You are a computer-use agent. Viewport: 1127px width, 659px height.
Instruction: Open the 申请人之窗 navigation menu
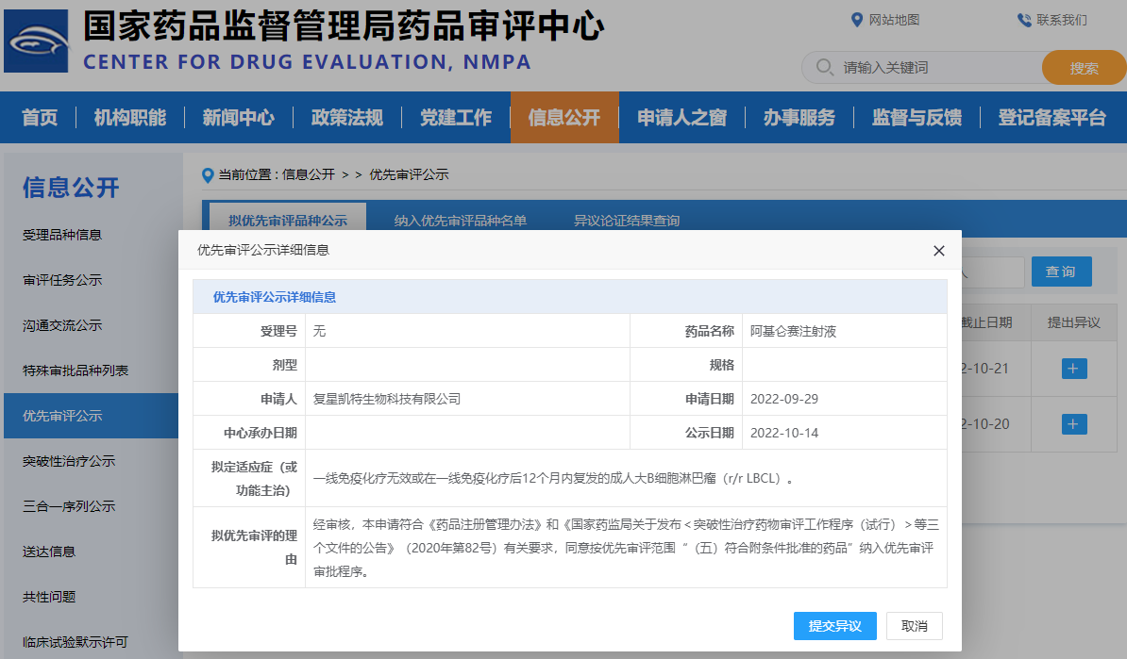[681, 118]
